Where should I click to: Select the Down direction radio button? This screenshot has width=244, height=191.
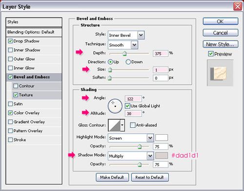[128, 62]
